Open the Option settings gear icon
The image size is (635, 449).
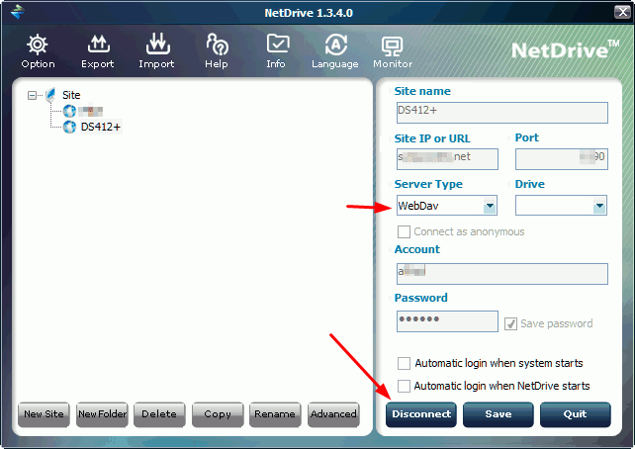[38, 45]
